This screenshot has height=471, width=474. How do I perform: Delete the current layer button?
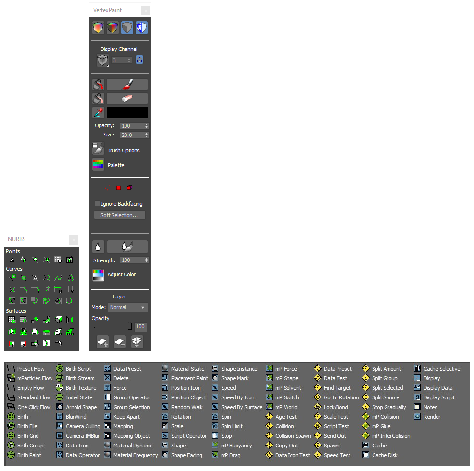(120, 342)
